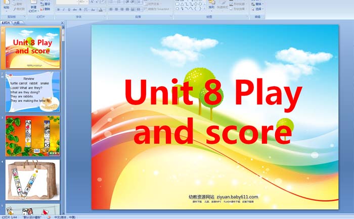The height and width of the screenshot is (219, 354).
Task: Click the Font Color A icon
Action: click(101, 10)
